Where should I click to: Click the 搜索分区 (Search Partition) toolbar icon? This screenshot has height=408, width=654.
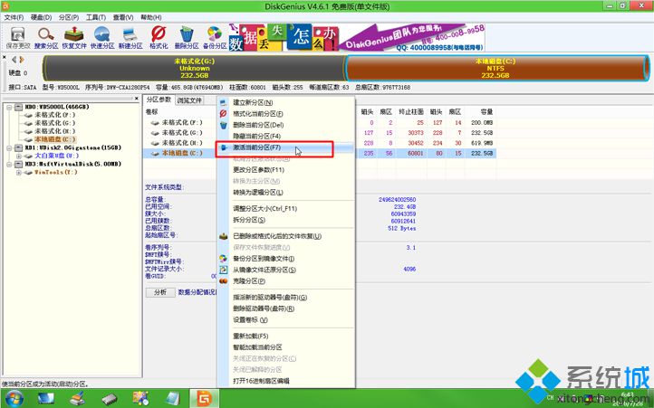46,38
